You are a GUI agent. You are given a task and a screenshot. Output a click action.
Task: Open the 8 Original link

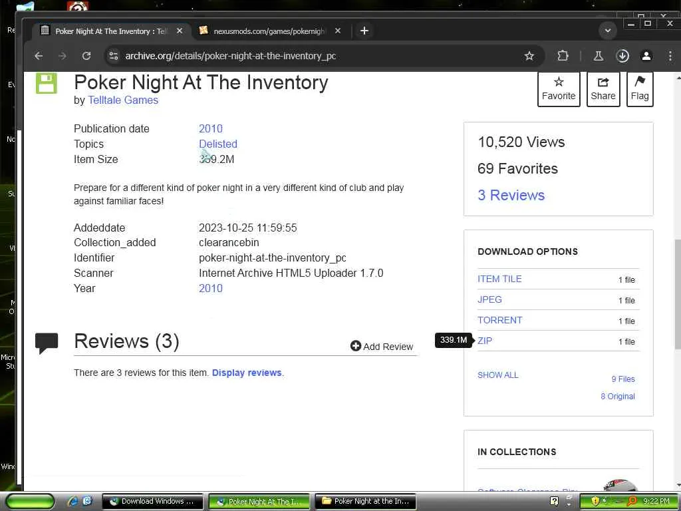(618, 397)
